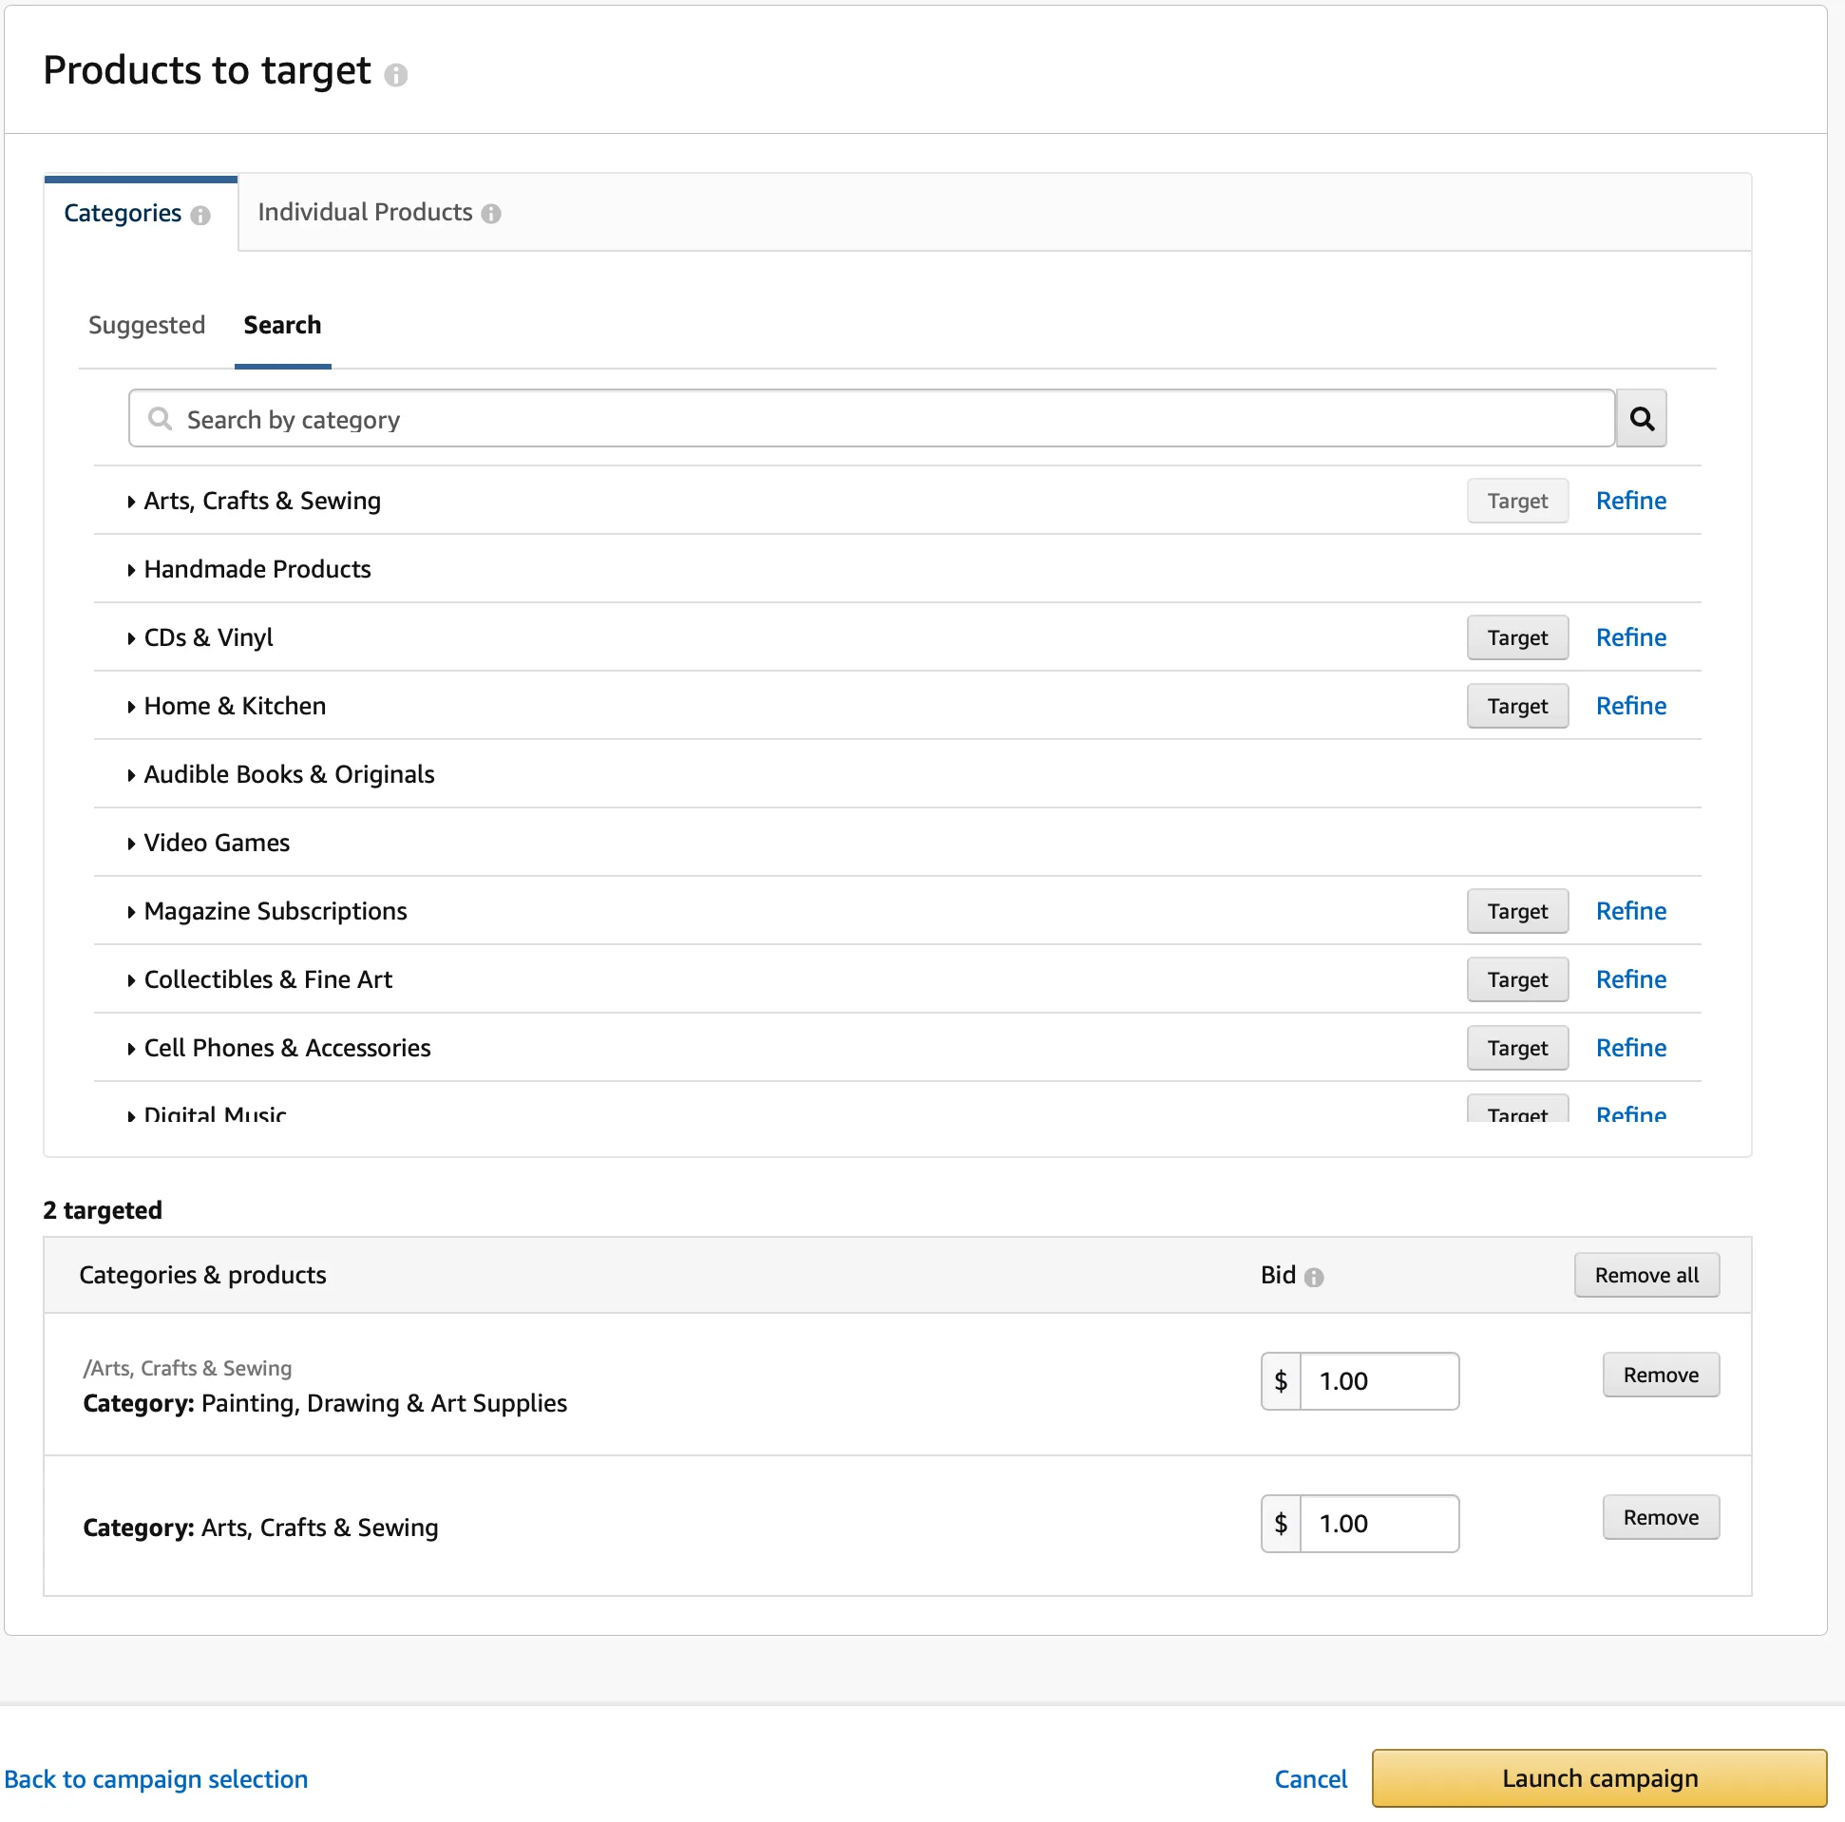Click the Individual Products info icon
Screen dimensions: 1845x1822
[491, 214]
